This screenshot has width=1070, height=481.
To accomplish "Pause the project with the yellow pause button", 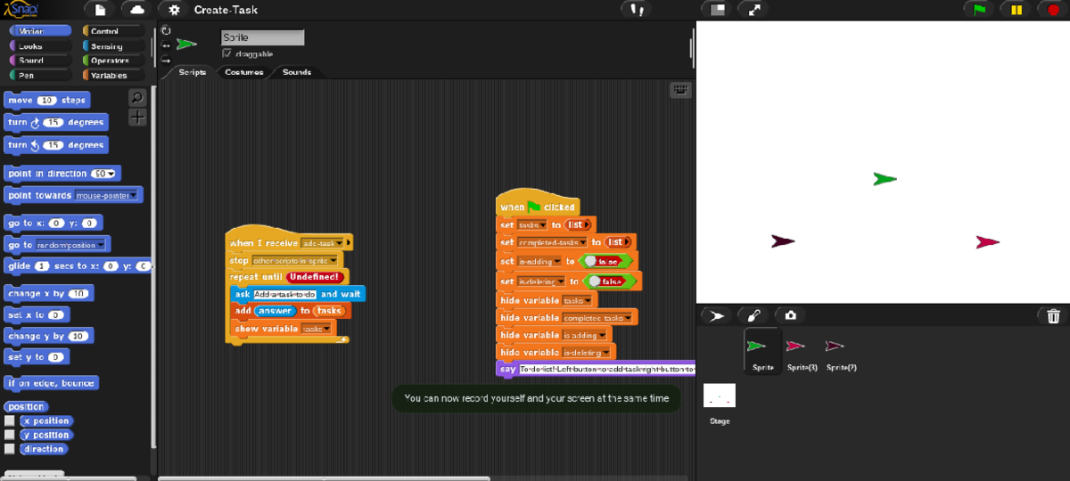I will point(1016,10).
